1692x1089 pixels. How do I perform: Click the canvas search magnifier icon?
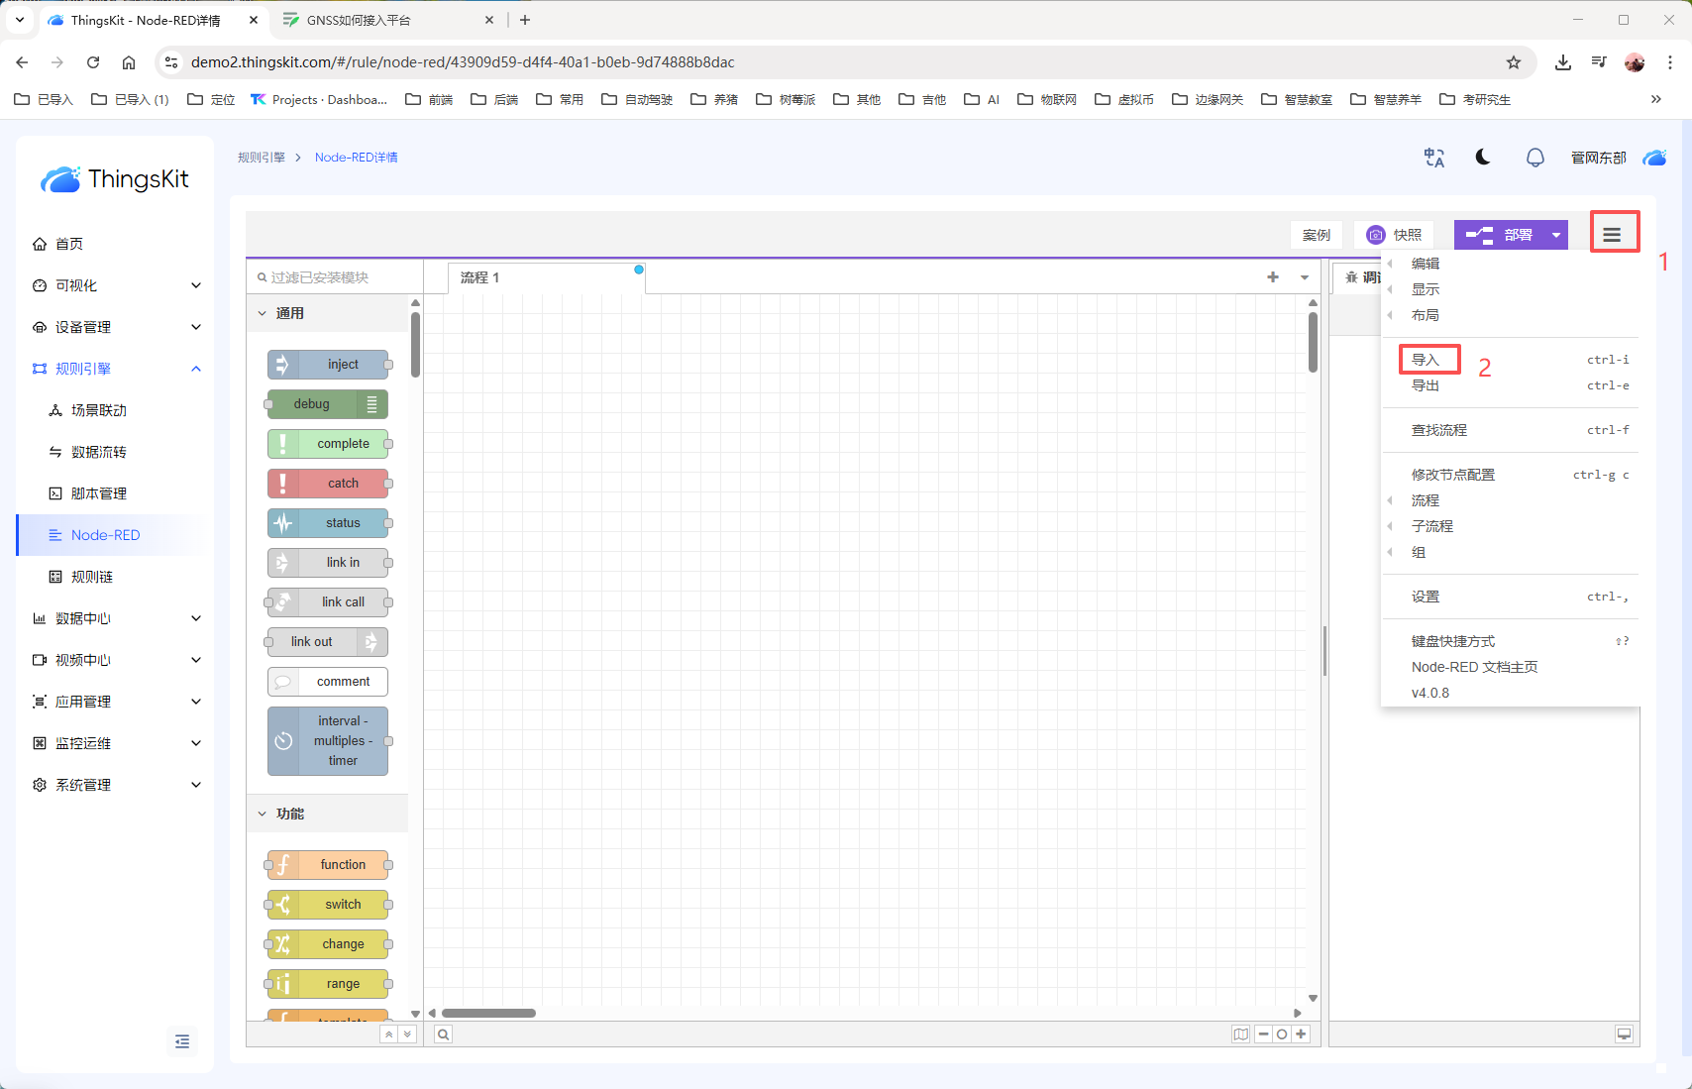pos(444,1035)
